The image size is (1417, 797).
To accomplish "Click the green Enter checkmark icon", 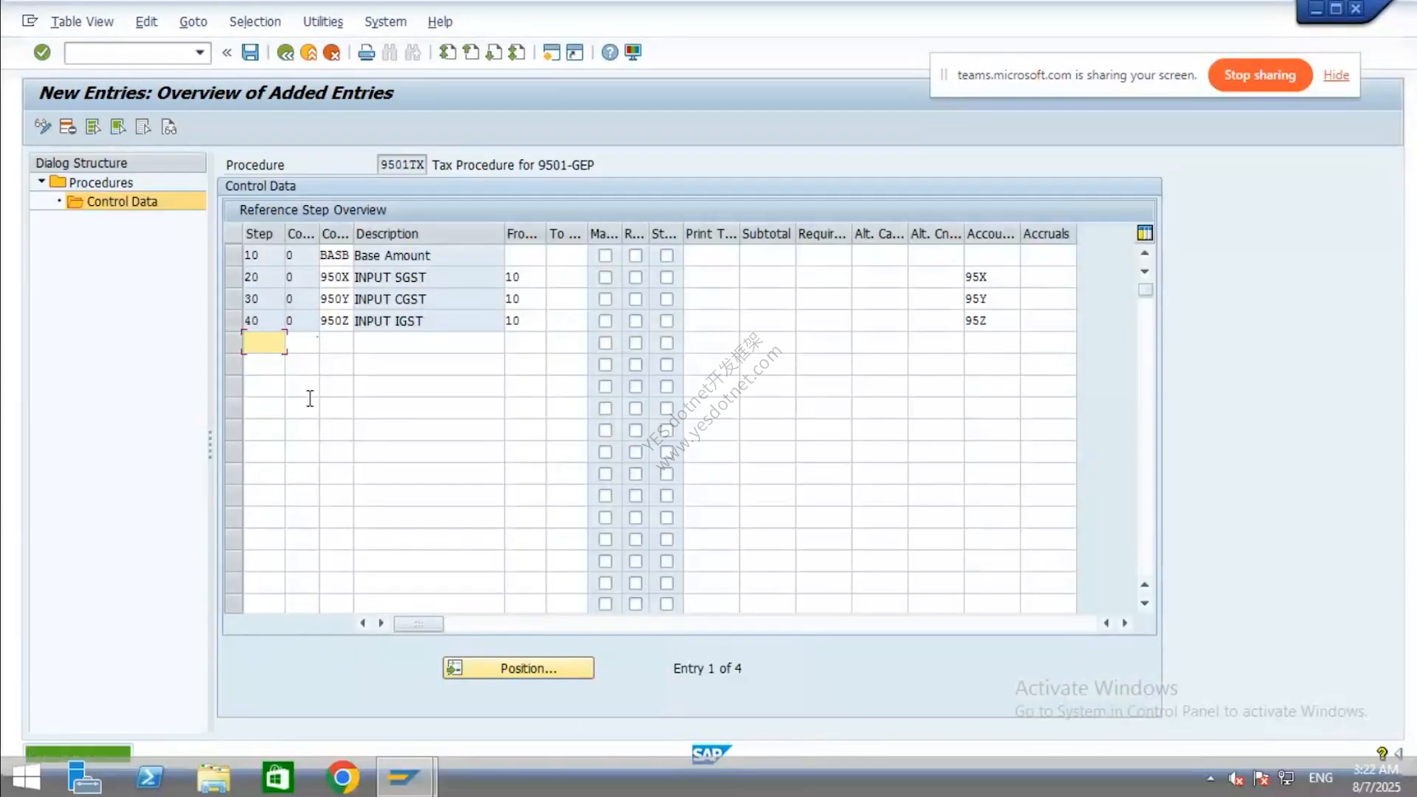I will [42, 52].
